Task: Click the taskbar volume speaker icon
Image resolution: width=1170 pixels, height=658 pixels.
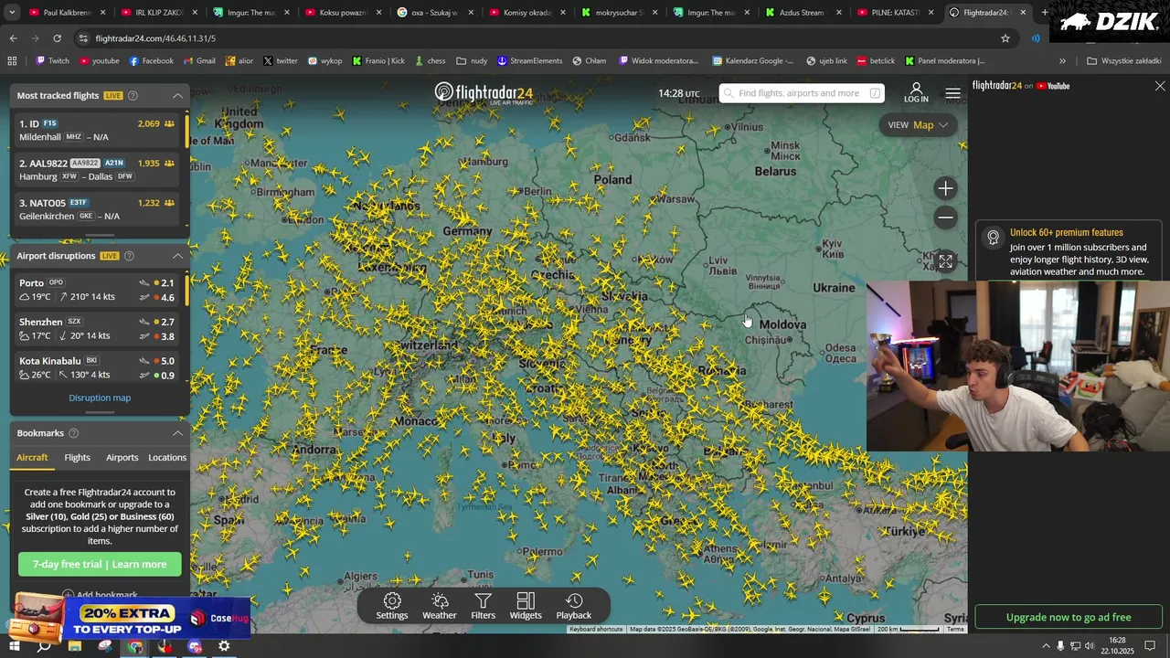Action: (1089, 646)
